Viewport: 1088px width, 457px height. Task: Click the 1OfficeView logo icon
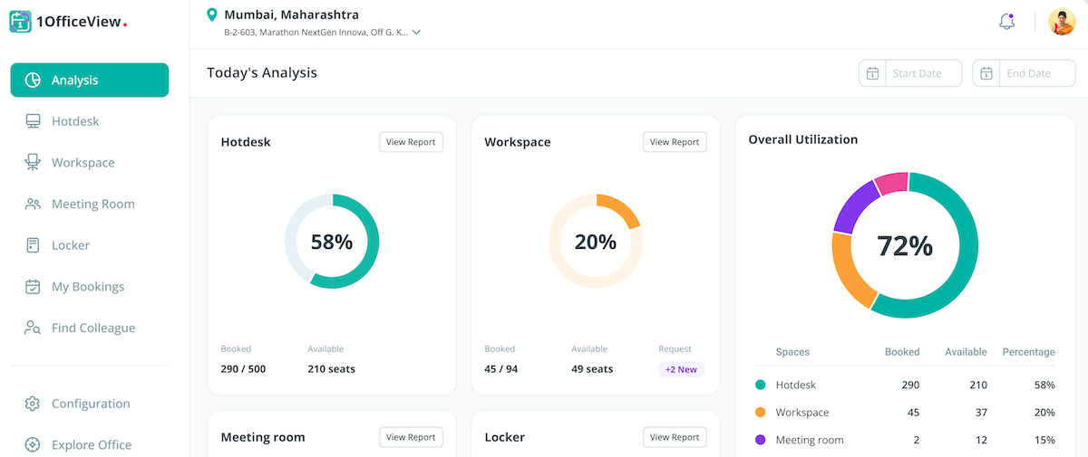point(20,21)
